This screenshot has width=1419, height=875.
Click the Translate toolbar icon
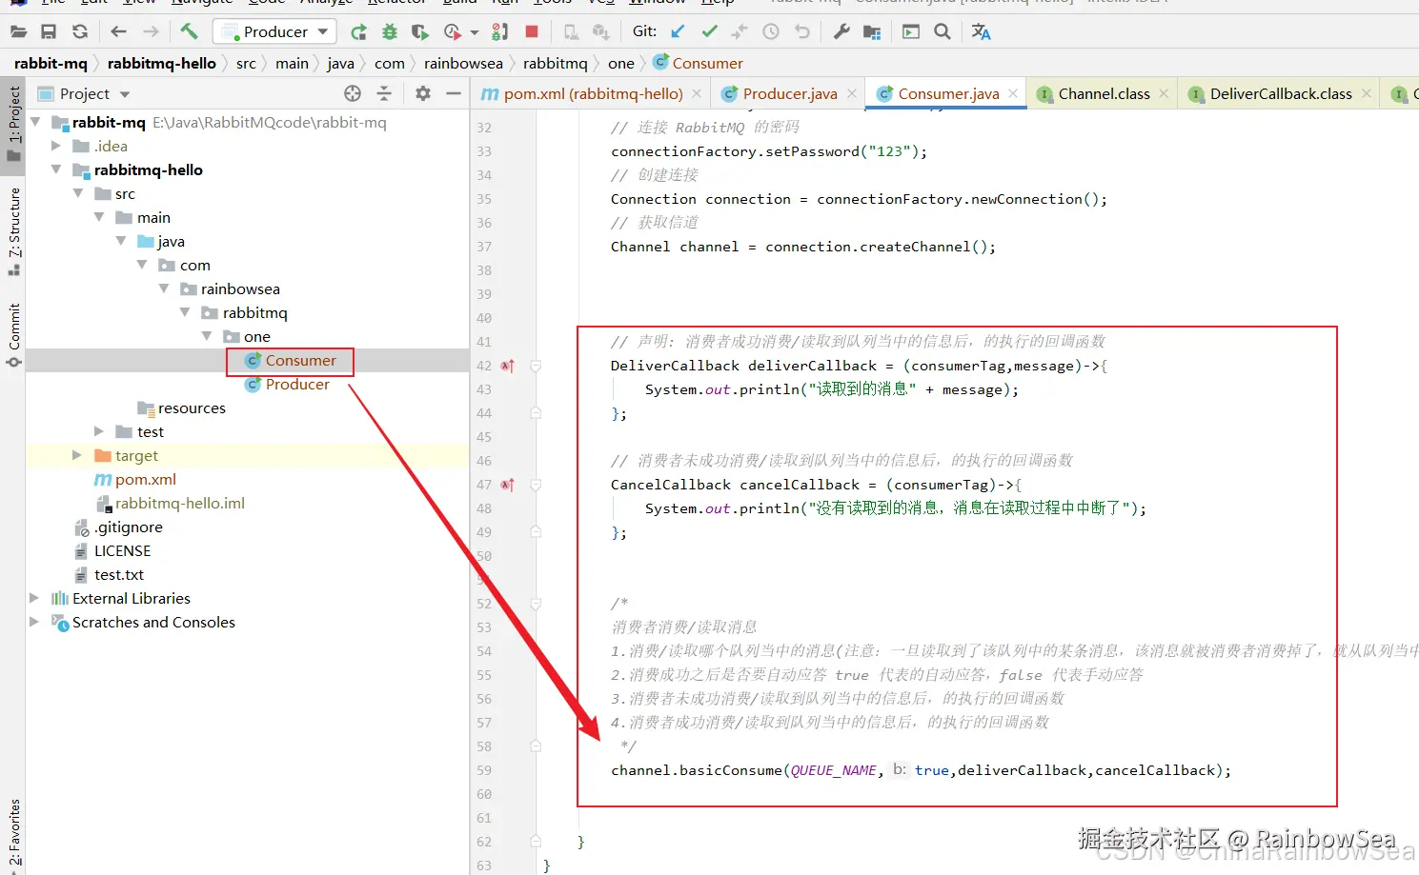(x=981, y=32)
